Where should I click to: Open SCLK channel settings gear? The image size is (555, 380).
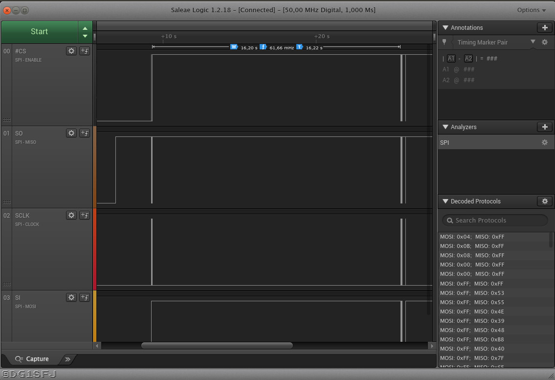point(71,215)
